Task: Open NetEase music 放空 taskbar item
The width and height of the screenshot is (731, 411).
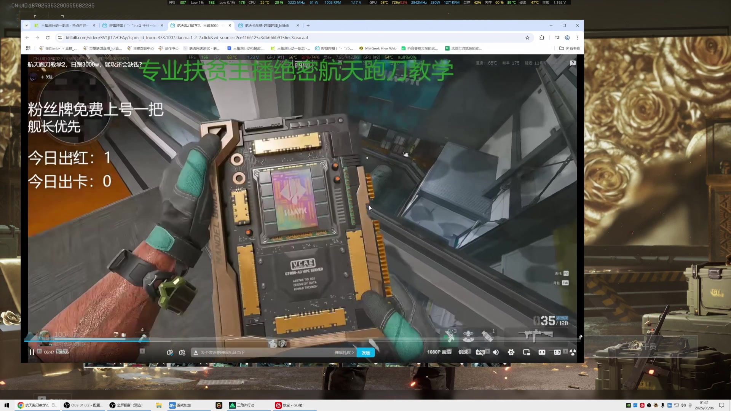Action: click(x=295, y=405)
